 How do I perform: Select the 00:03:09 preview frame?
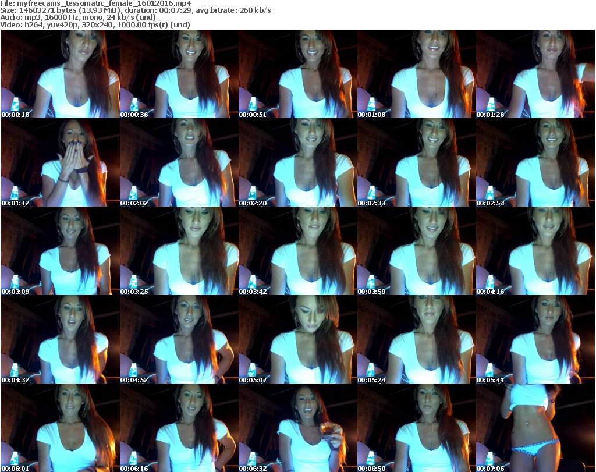coord(61,251)
